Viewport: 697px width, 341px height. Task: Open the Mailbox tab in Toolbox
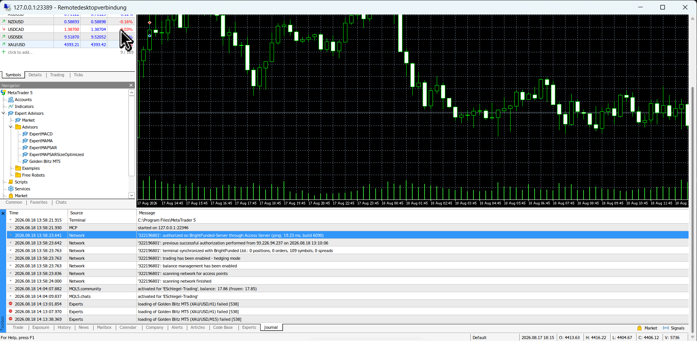pos(104,327)
